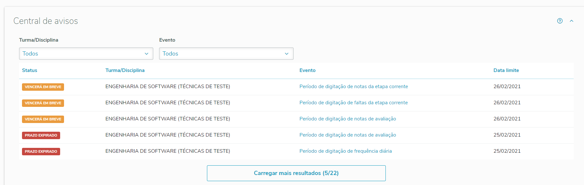Click the 25/02/2021 date in last row
Image resolution: width=584 pixels, height=185 pixels.
tap(507, 151)
